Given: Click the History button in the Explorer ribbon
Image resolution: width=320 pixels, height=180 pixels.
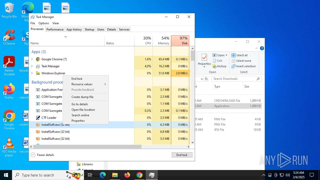Looking at the screenshot, I should (219, 66).
